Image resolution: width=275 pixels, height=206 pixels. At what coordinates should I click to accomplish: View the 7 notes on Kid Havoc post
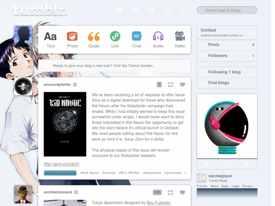(159, 85)
